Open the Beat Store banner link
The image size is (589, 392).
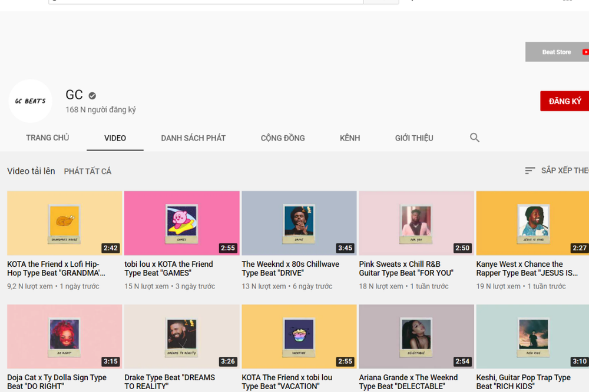[557, 52]
